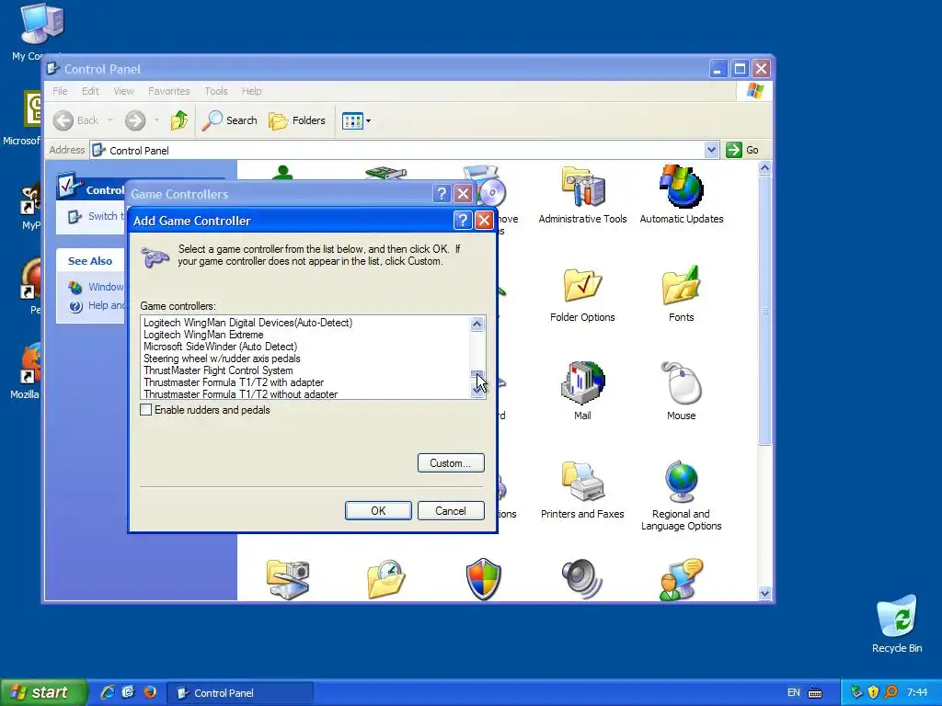Open the File menu
This screenshot has width=942, height=706.
tap(60, 91)
